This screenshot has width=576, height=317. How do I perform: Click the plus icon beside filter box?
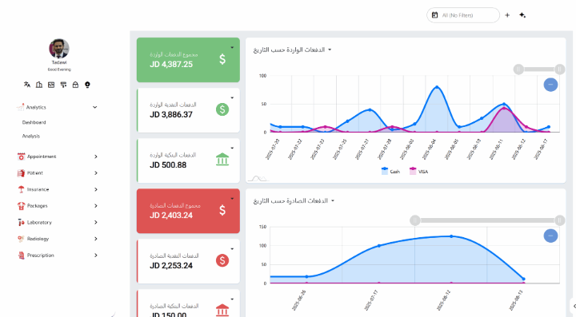(507, 15)
